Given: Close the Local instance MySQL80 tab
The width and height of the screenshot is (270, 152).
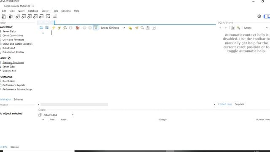Looking at the screenshot, I should pyautogui.click(x=33, y=6).
